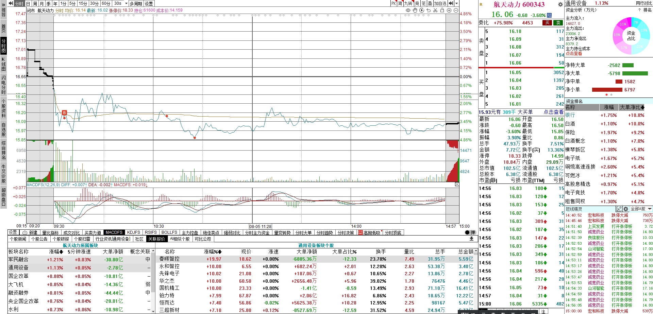This screenshot has width=653, height=314.
Task: Open the 可比公司 tab
Action: (x=202, y=239)
